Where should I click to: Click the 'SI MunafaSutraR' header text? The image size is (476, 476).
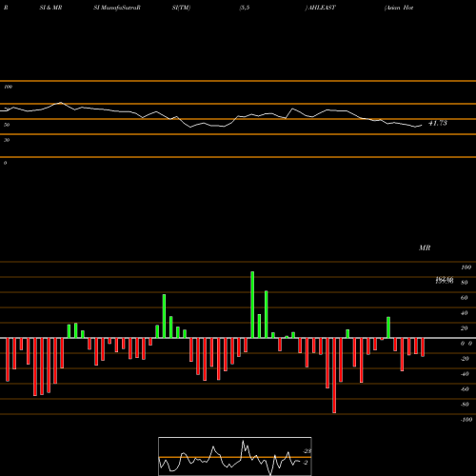117,8
